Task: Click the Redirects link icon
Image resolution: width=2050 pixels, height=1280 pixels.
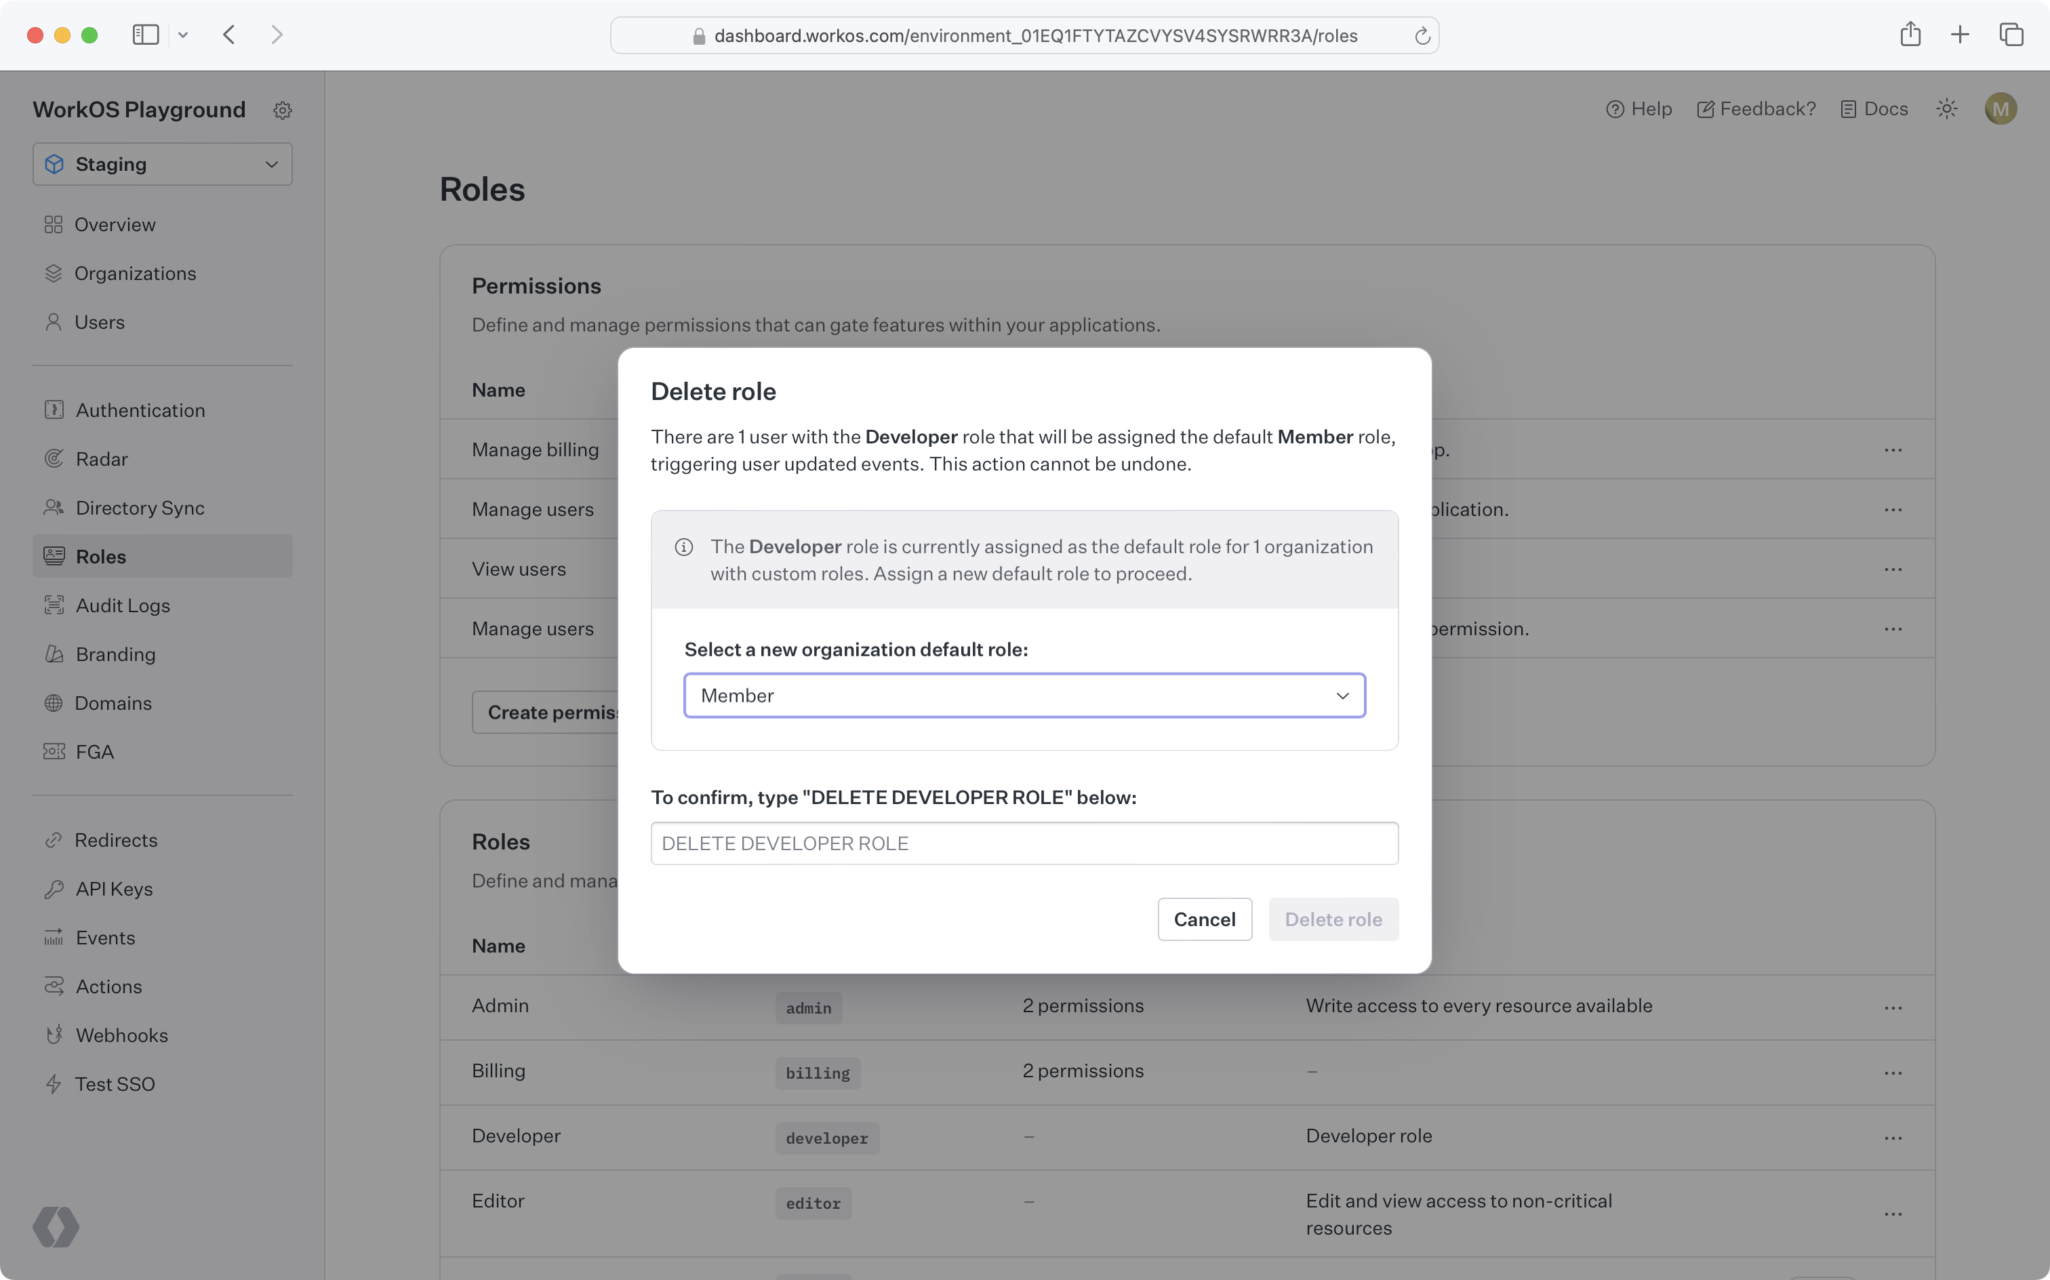Action: pos(54,840)
